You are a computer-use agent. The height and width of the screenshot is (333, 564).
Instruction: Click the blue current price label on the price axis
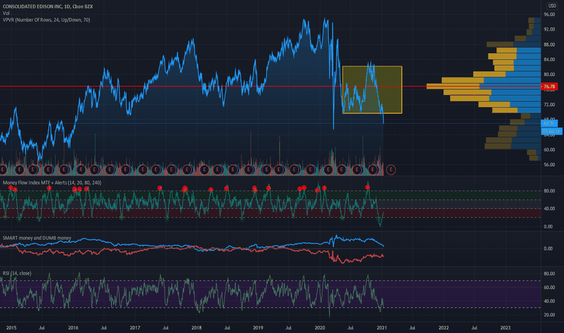pyautogui.click(x=549, y=123)
